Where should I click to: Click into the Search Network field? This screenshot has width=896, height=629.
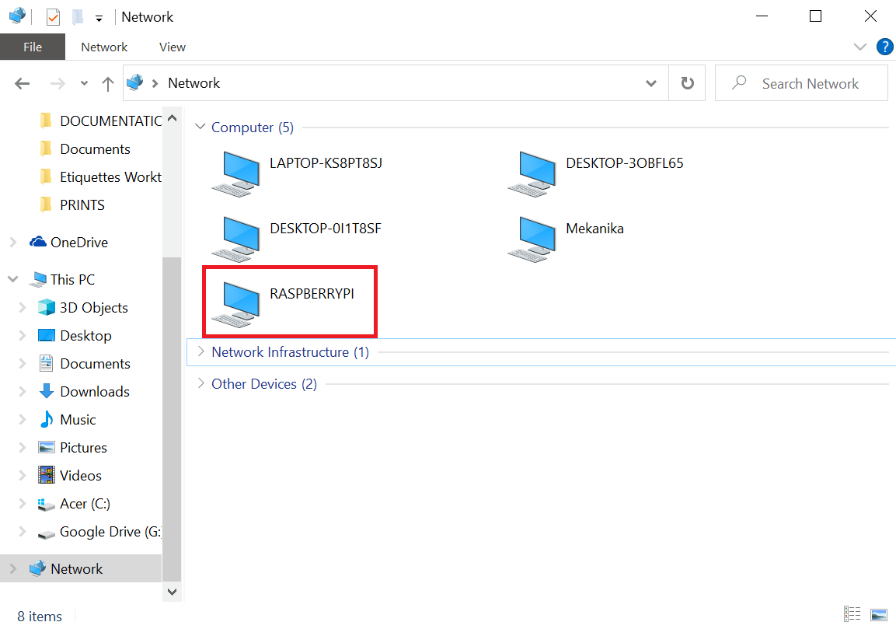point(801,83)
